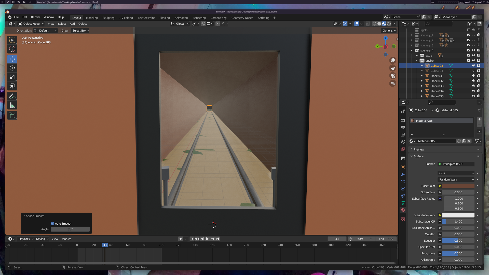Select the Move tool in toolbar
This screenshot has height=275, width=489.
(12, 59)
